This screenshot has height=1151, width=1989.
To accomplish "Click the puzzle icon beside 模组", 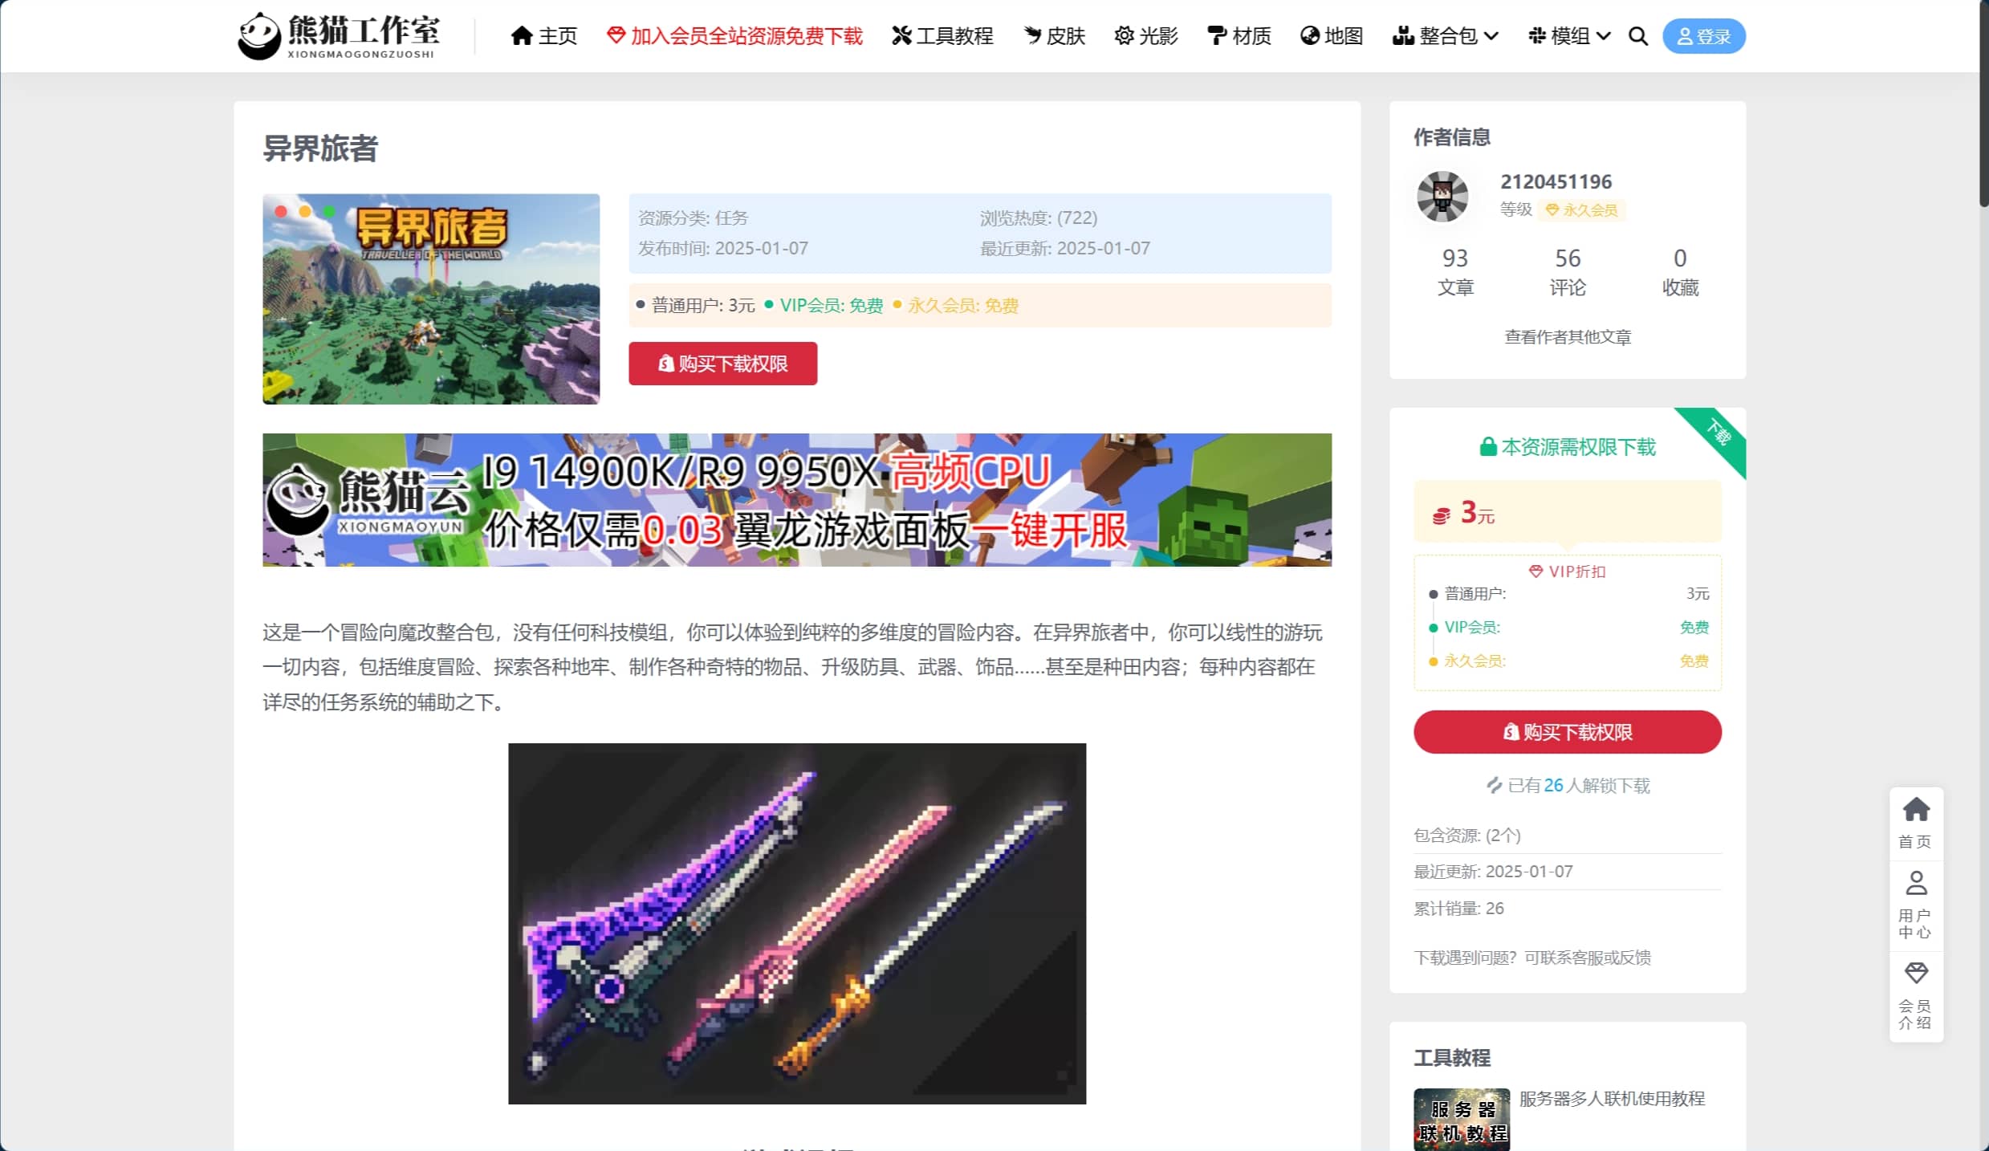I will [1537, 36].
